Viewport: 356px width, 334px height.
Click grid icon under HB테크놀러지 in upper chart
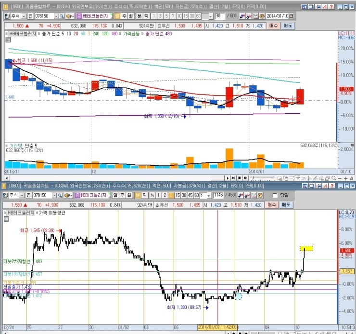(8, 40)
